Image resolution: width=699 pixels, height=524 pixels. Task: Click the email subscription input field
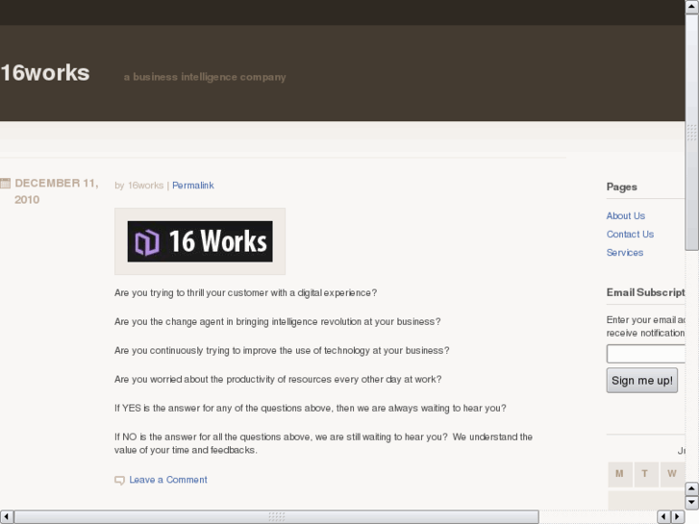[645, 354]
